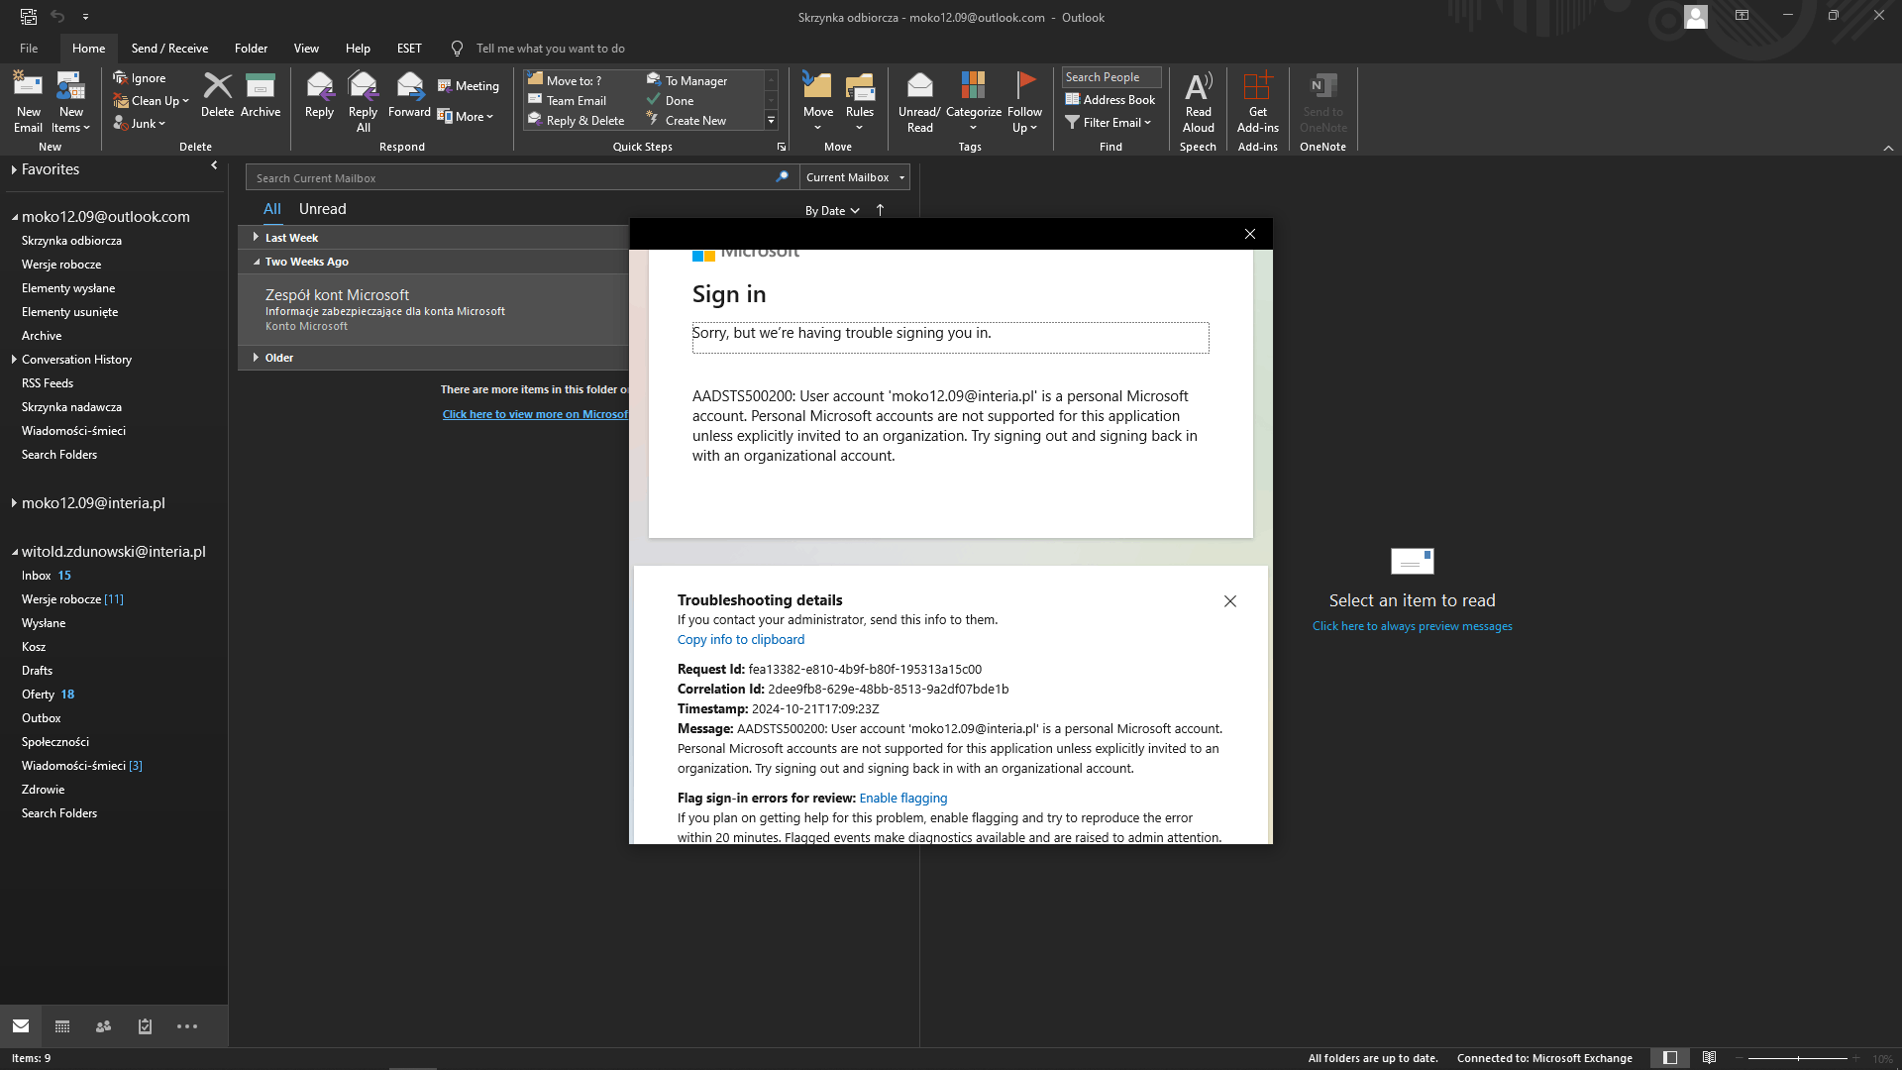Open the Junk dropdown
Image resolution: width=1902 pixels, height=1070 pixels.
point(140,124)
